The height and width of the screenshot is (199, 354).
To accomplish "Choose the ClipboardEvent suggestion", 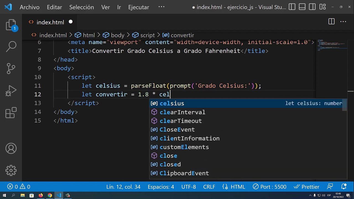I will (246, 173).
